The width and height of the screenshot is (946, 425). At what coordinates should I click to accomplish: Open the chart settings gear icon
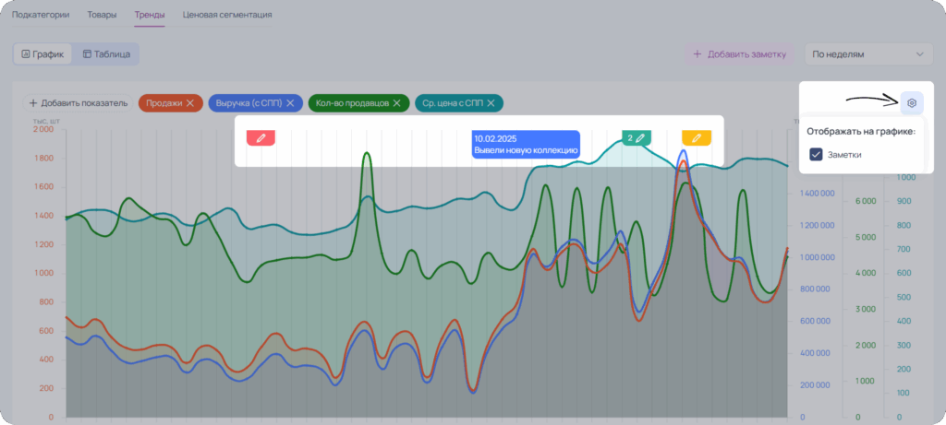(912, 103)
